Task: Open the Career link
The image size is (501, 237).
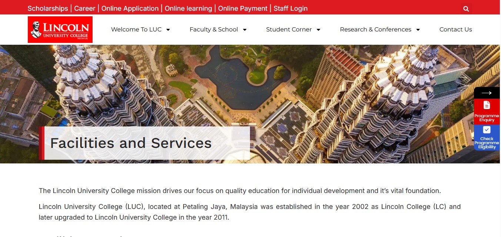Action: (x=85, y=8)
